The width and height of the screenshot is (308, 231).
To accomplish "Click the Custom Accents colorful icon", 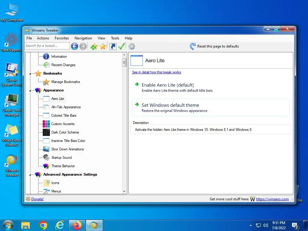I will click(x=46, y=124).
